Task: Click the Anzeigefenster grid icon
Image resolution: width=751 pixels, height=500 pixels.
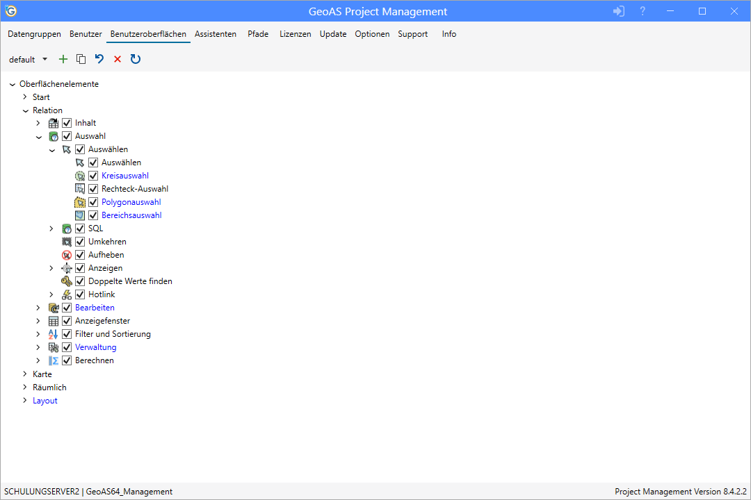Action: pyautogui.click(x=54, y=321)
